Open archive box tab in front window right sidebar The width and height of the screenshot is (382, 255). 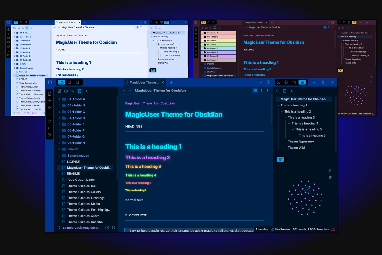pos(294,82)
